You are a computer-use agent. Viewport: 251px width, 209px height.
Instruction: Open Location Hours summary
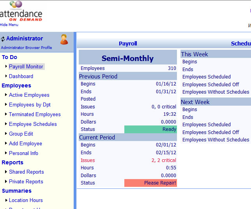point(26,200)
